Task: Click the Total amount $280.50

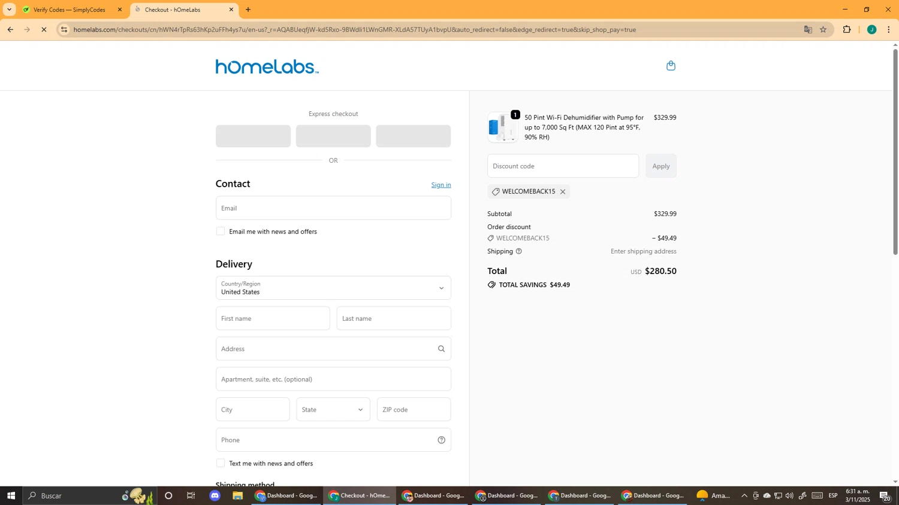Action: point(660,271)
